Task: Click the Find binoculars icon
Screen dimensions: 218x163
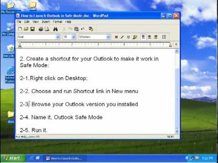Action: tap(55, 29)
